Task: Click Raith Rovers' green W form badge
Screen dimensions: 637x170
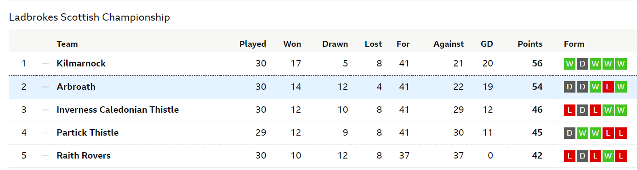Action: tap(608, 156)
